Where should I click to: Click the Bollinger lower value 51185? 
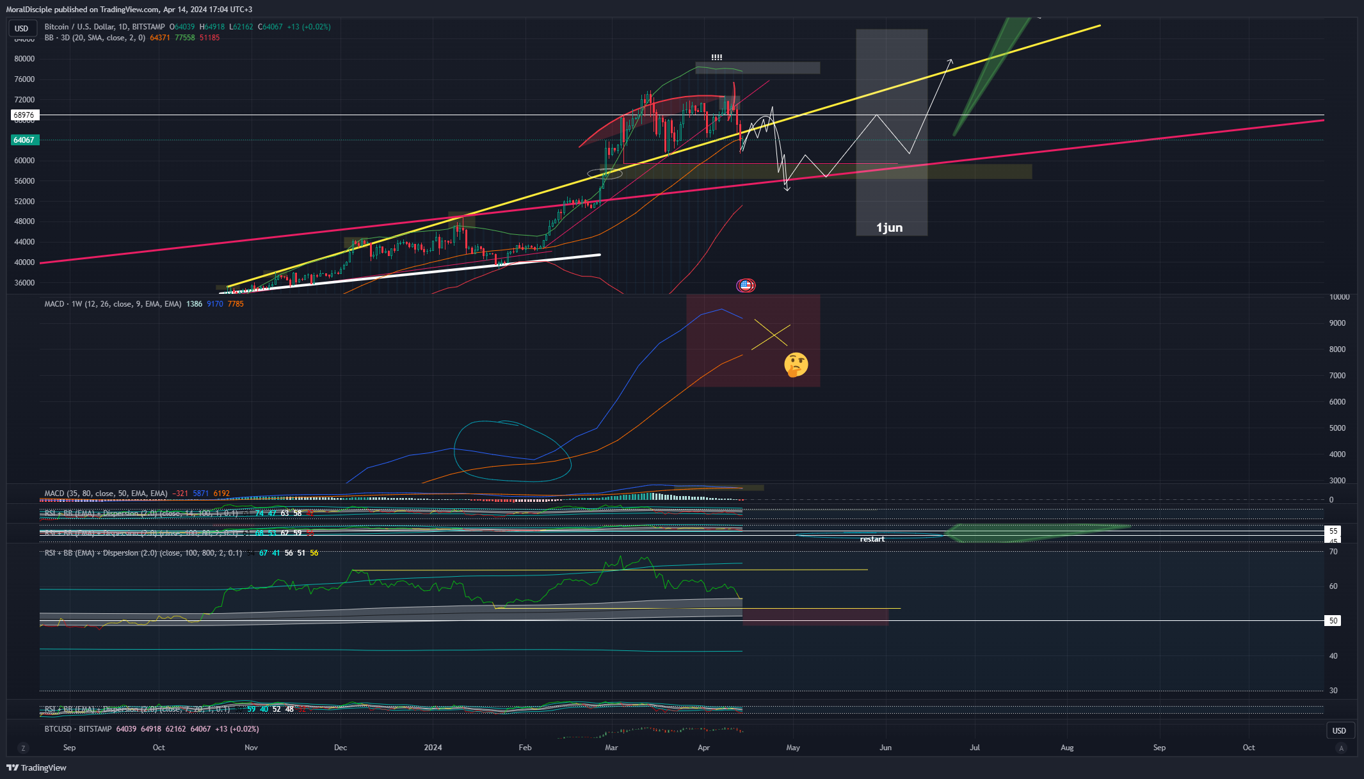(x=209, y=38)
